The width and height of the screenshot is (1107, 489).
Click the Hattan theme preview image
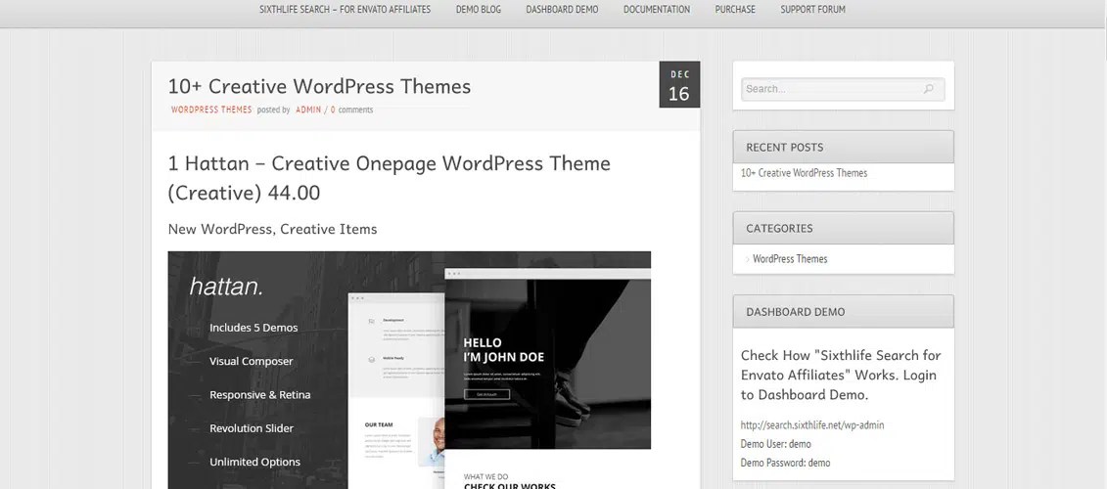409,370
